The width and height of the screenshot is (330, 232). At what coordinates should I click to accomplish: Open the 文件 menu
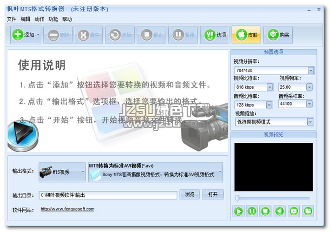(x=11, y=19)
